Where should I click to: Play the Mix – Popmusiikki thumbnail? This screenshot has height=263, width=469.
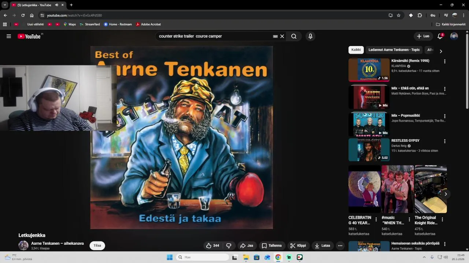[x=369, y=125]
